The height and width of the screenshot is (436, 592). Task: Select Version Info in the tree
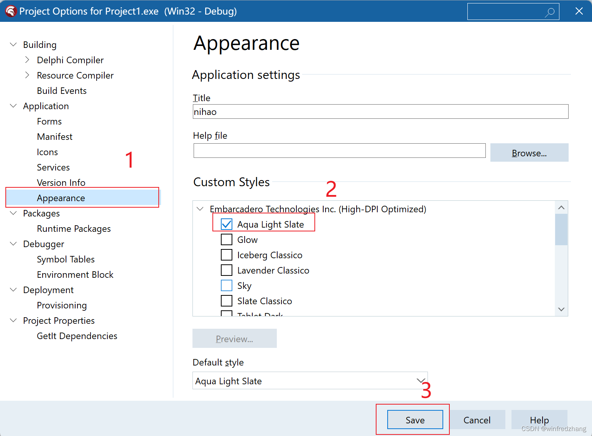(x=61, y=183)
